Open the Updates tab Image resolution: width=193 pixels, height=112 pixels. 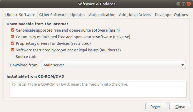78,15
